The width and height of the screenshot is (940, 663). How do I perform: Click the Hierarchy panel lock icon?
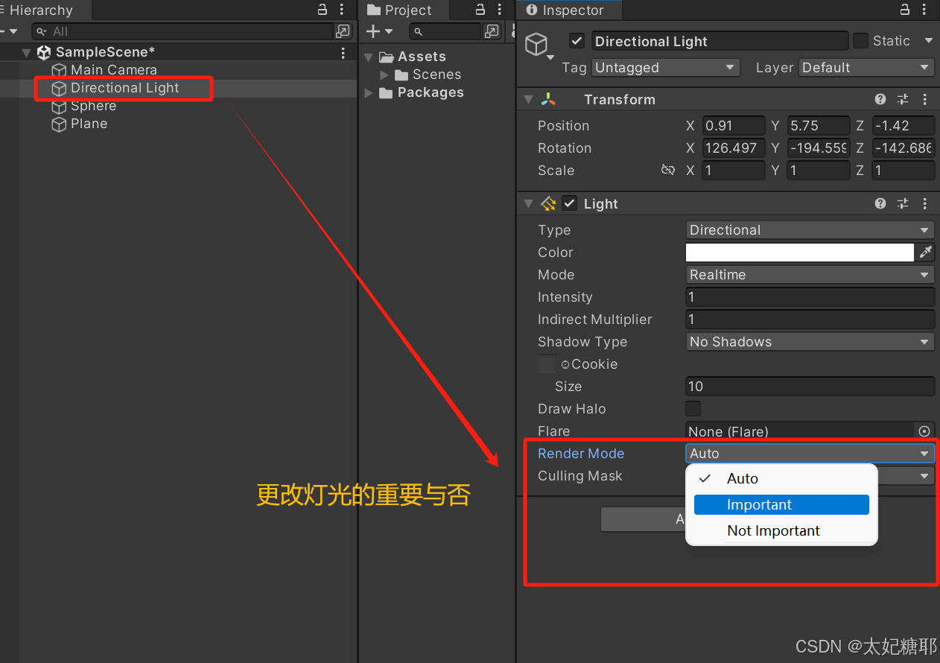[323, 10]
